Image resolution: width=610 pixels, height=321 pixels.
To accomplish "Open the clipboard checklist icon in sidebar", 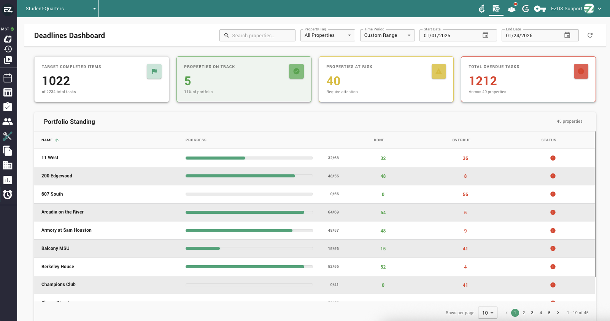I will tap(8, 107).
